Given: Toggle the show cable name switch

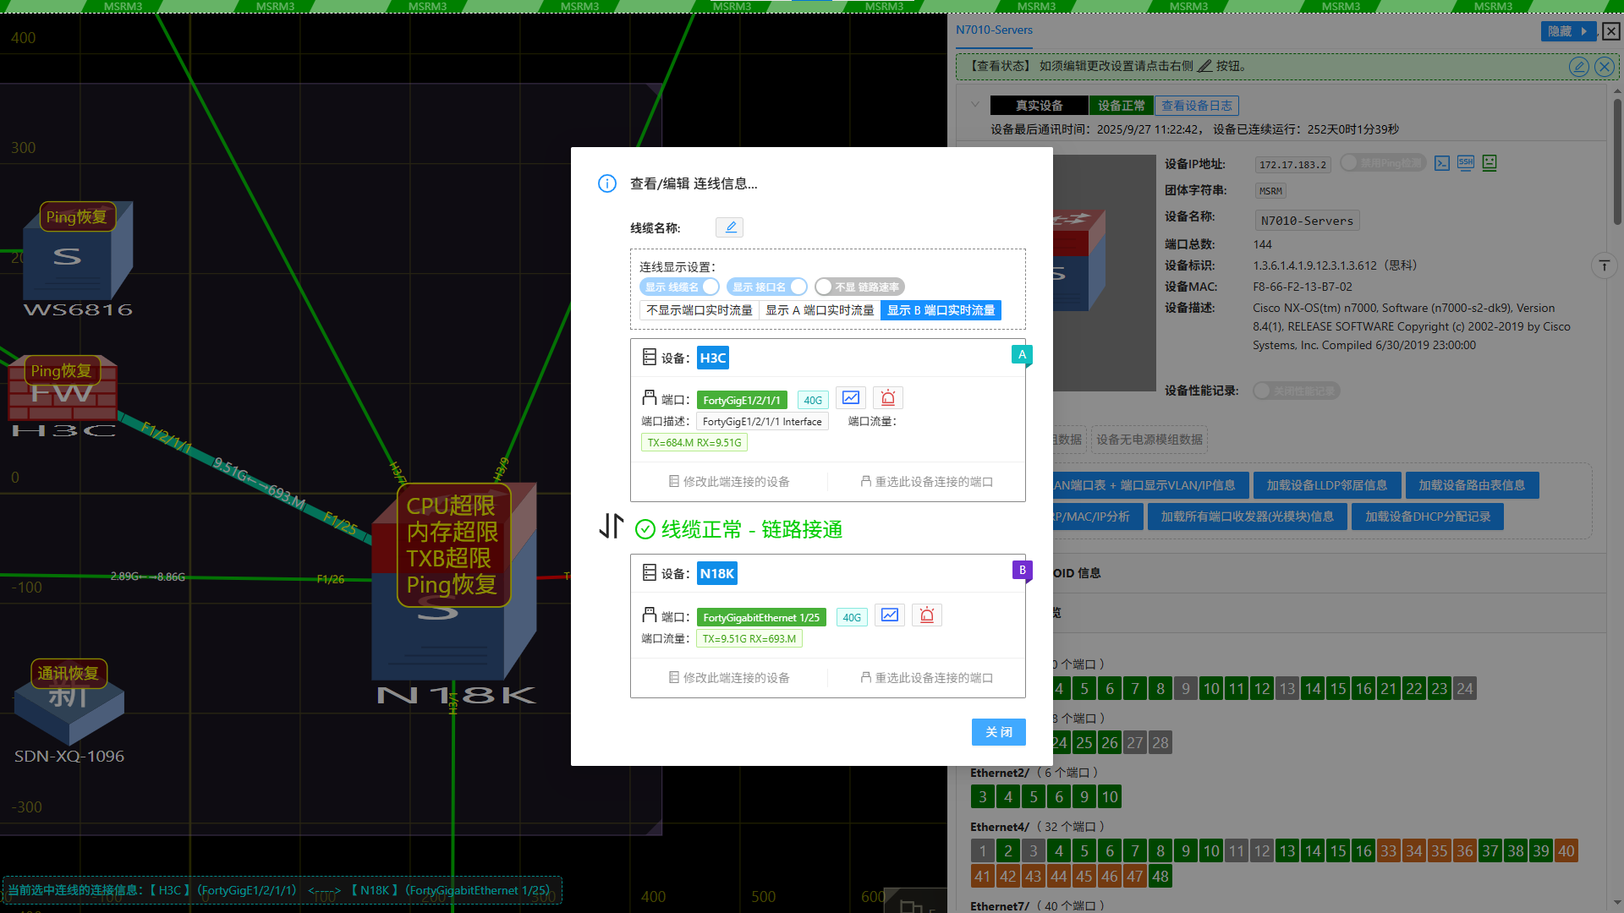Looking at the screenshot, I should pos(679,287).
